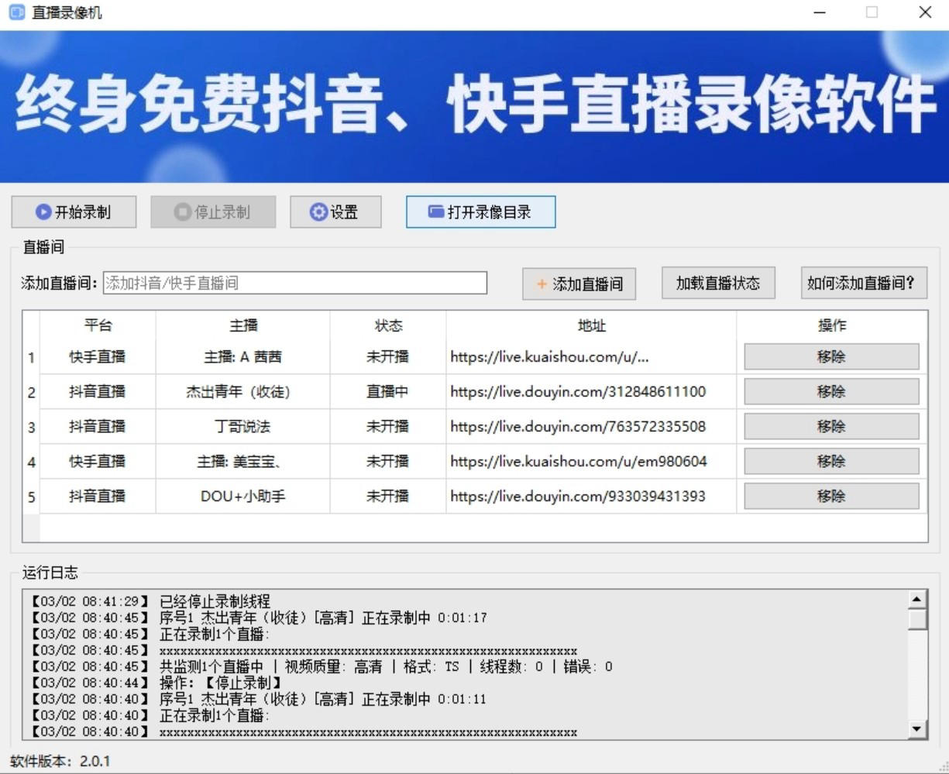Click the 丁哥说法 cell
Viewport: 949px width, 774px height.
(243, 427)
